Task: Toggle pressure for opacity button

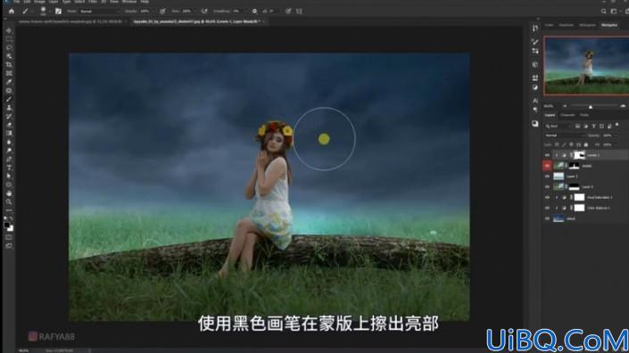Action: [x=162, y=12]
